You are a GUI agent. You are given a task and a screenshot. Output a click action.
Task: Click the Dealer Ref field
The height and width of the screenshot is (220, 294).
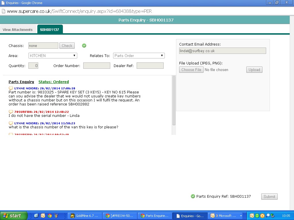150,66
